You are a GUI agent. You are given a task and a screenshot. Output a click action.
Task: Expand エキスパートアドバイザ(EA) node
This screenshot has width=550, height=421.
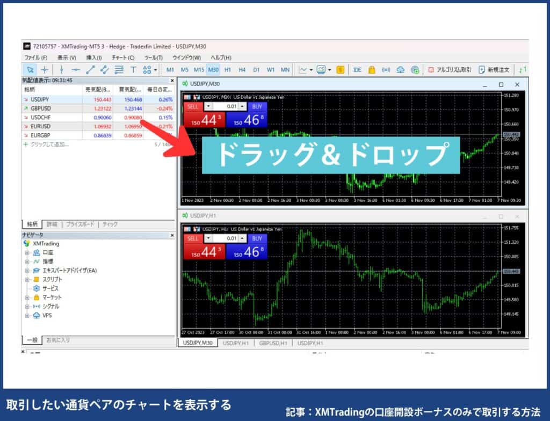click(27, 271)
